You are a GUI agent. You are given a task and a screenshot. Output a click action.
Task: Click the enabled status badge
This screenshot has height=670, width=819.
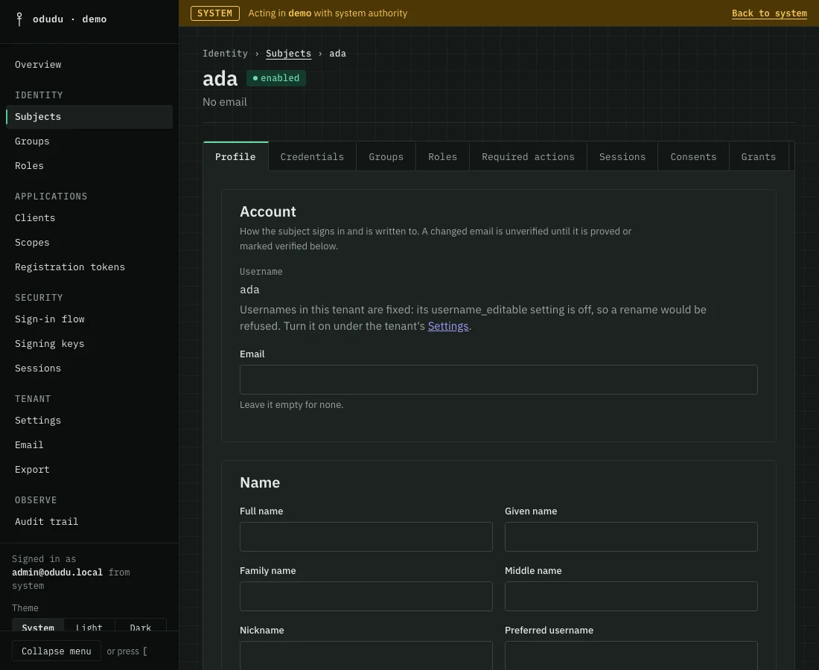click(x=275, y=78)
